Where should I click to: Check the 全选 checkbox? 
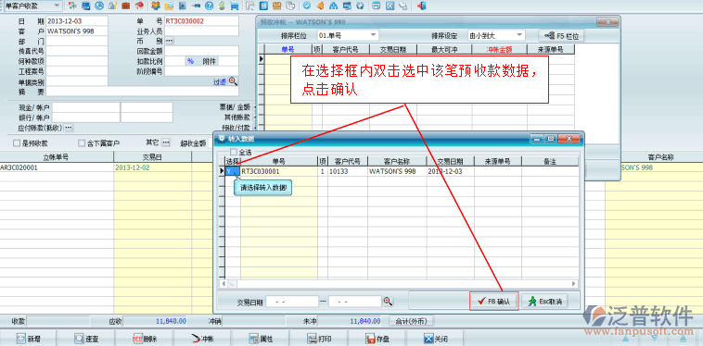[x=234, y=152]
